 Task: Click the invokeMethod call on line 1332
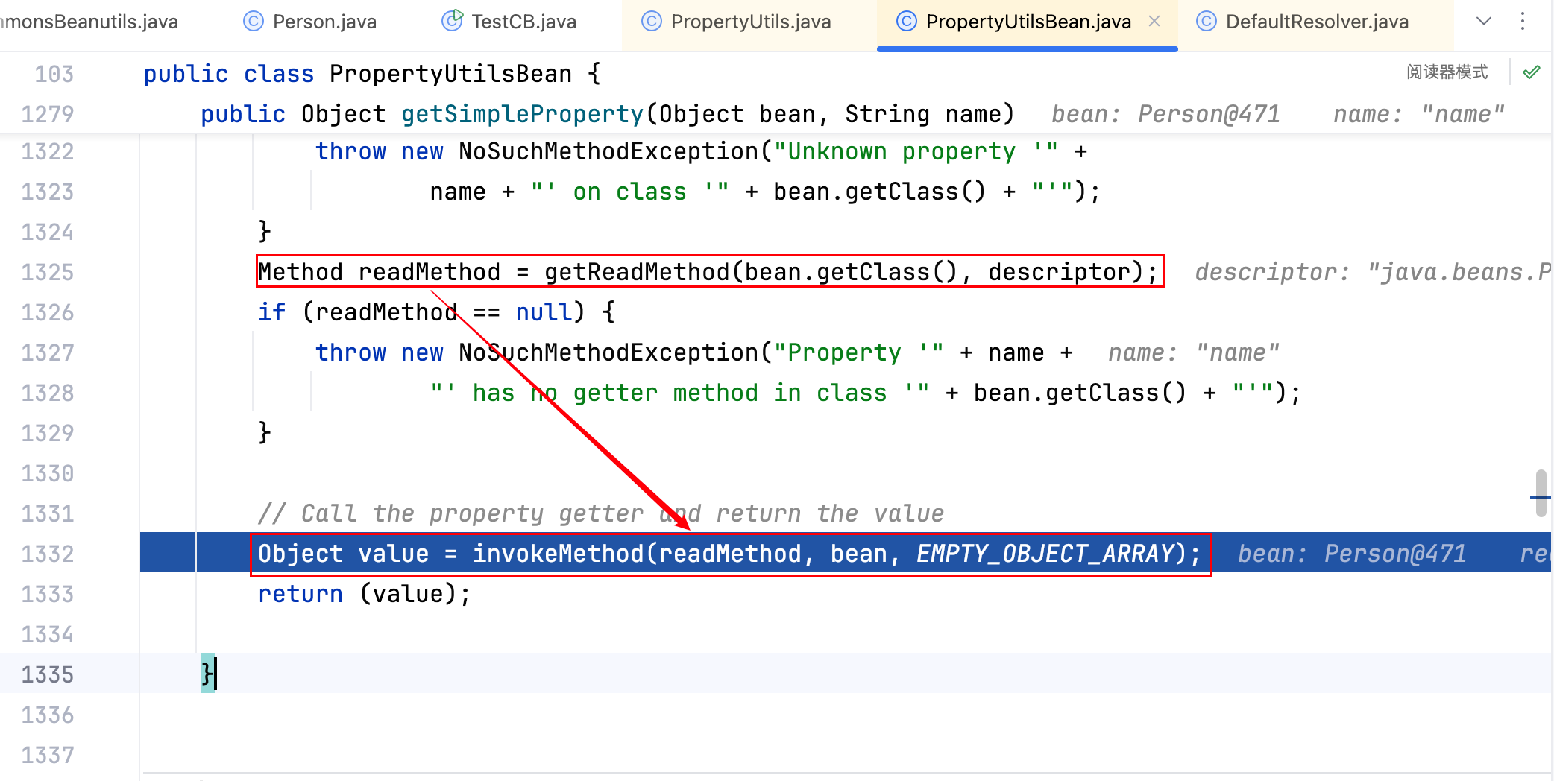[x=558, y=554]
